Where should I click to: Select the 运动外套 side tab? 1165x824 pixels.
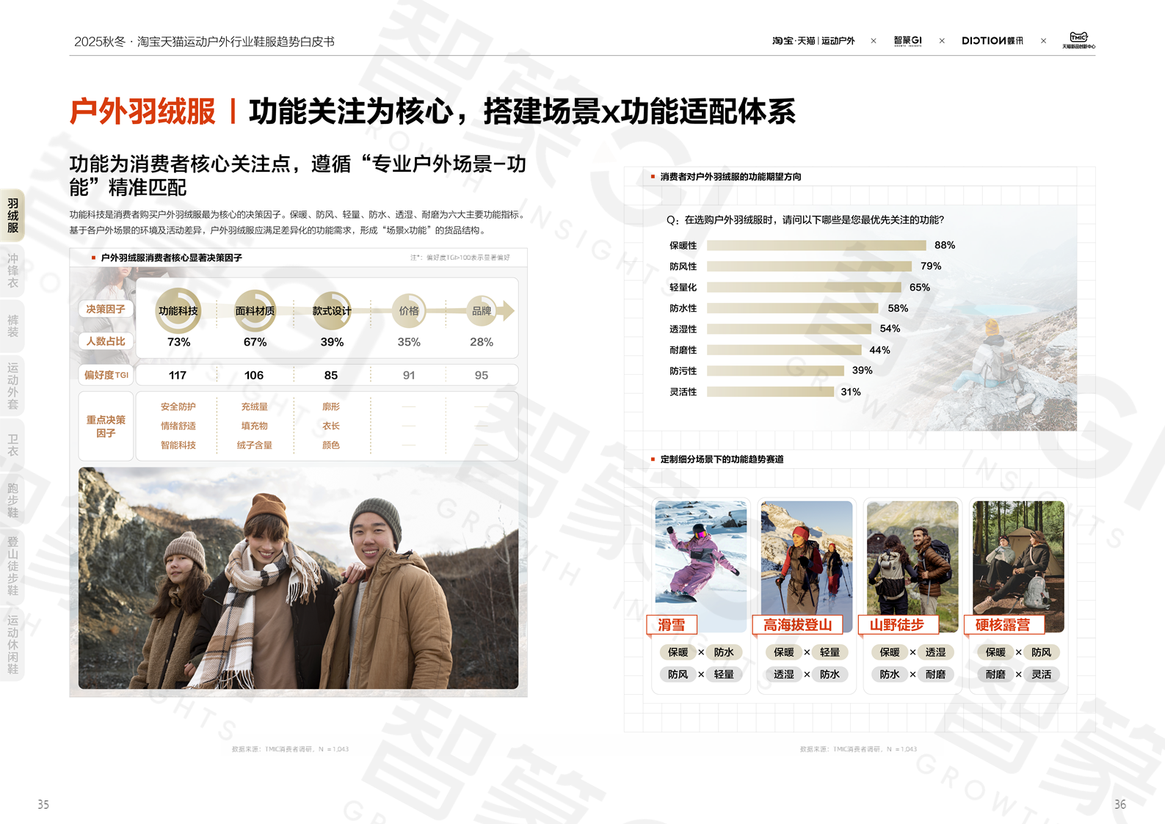pyautogui.click(x=13, y=384)
